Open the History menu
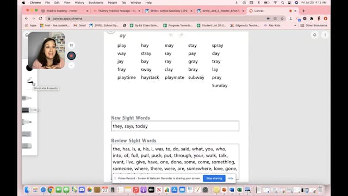 (x=79, y=3)
